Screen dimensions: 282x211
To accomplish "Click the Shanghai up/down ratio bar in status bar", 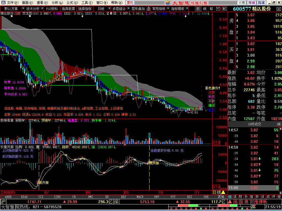I will [x=188, y=206].
